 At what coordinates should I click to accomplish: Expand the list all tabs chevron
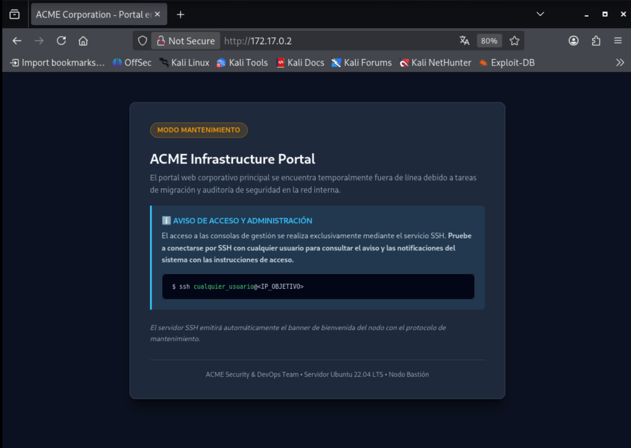(x=540, y=14)
